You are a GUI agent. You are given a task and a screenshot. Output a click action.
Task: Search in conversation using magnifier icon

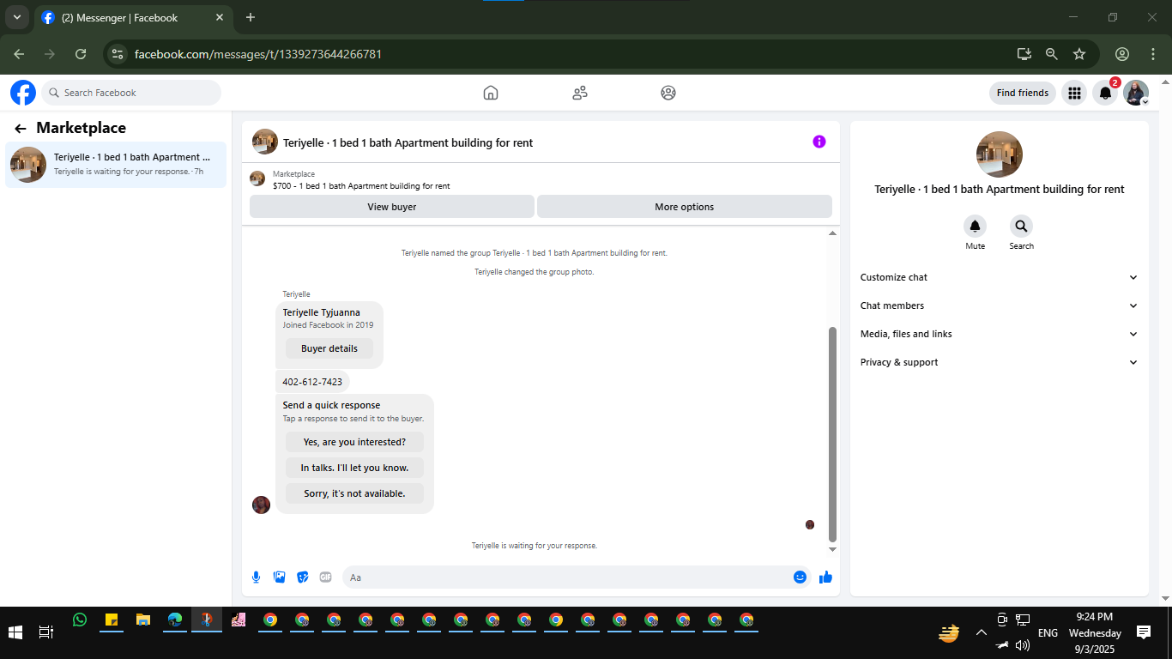[1021, 227]
